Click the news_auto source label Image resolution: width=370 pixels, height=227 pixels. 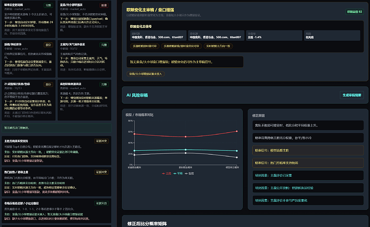pos(21,49)
